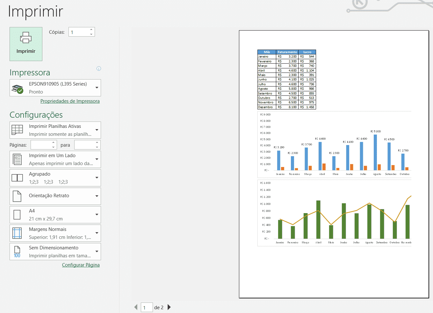The height and width of the screenshot is (313, 433).
Task: Click the one-sided printing page icon
Action: (17, 159)
